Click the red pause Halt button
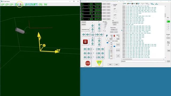Viewport: 171px width, 96px height. pos(85,42)
